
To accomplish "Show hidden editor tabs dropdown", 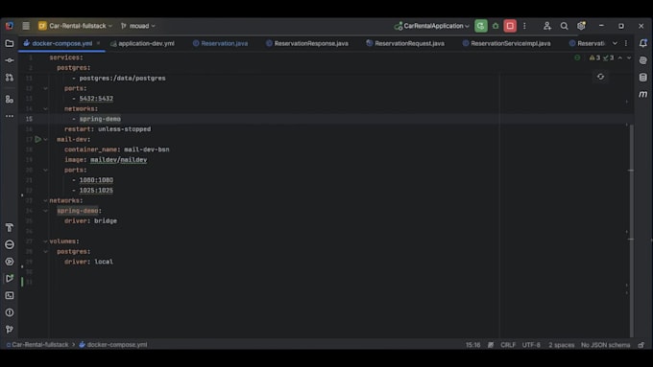I will coord(615,43).
